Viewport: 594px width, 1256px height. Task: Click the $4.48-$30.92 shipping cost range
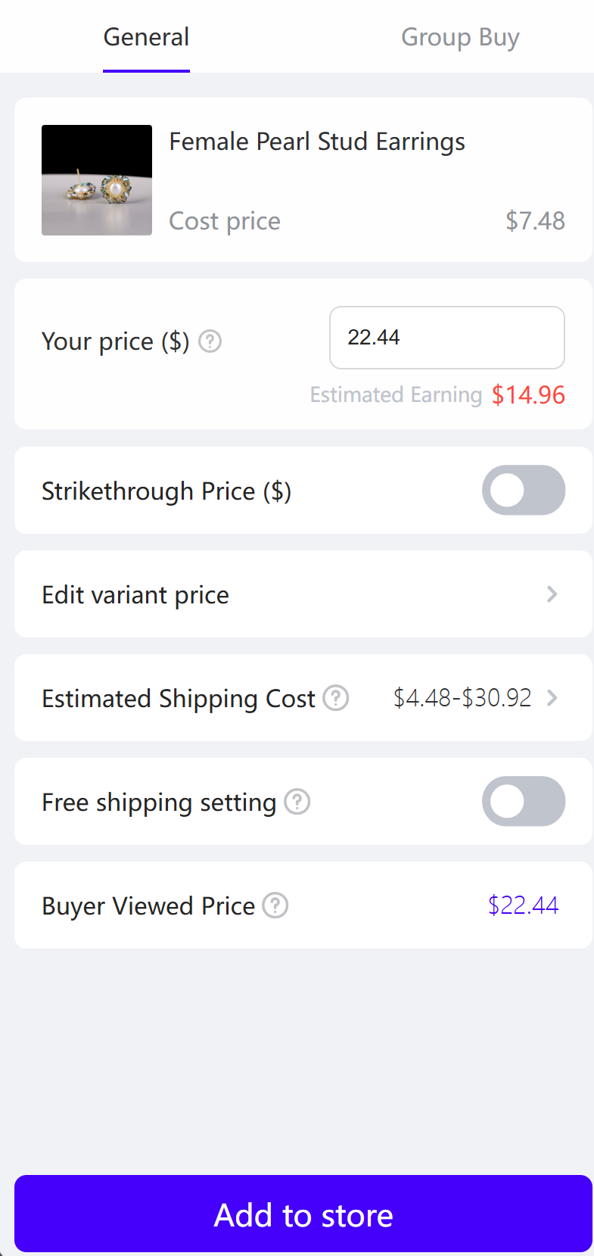click(x=462, y=698)
